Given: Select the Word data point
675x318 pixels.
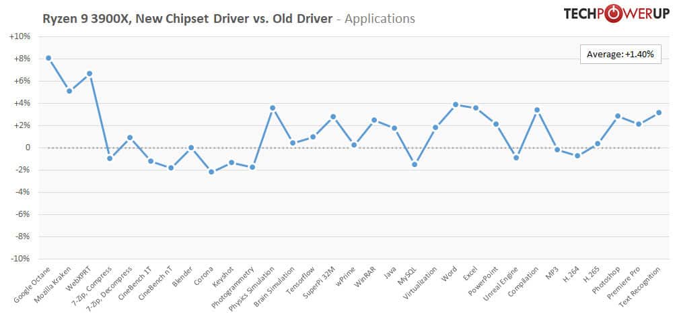Looking at the screenshot, I should (x=456, y=104).
